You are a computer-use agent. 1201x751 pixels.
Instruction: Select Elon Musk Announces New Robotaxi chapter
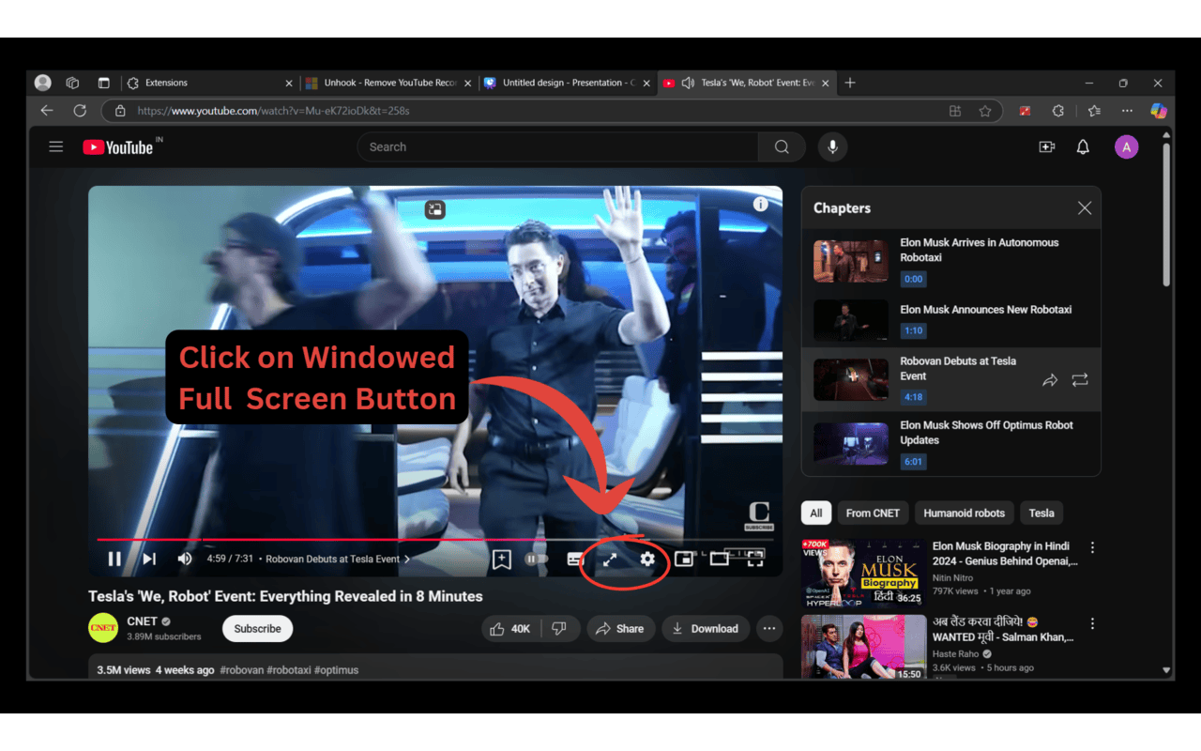(x=950, y=321)
